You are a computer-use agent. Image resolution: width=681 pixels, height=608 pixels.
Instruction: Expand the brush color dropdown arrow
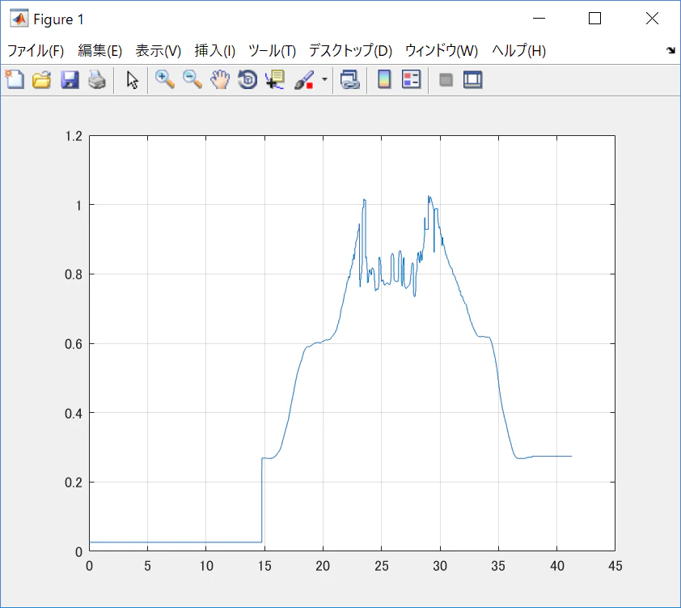click(324, 79)
